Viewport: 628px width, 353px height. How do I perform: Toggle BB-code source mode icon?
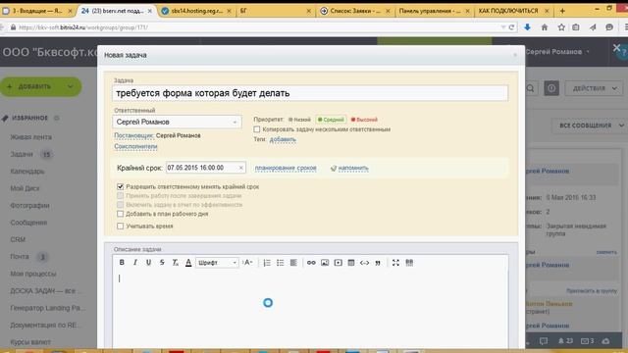tap(409, 263)
